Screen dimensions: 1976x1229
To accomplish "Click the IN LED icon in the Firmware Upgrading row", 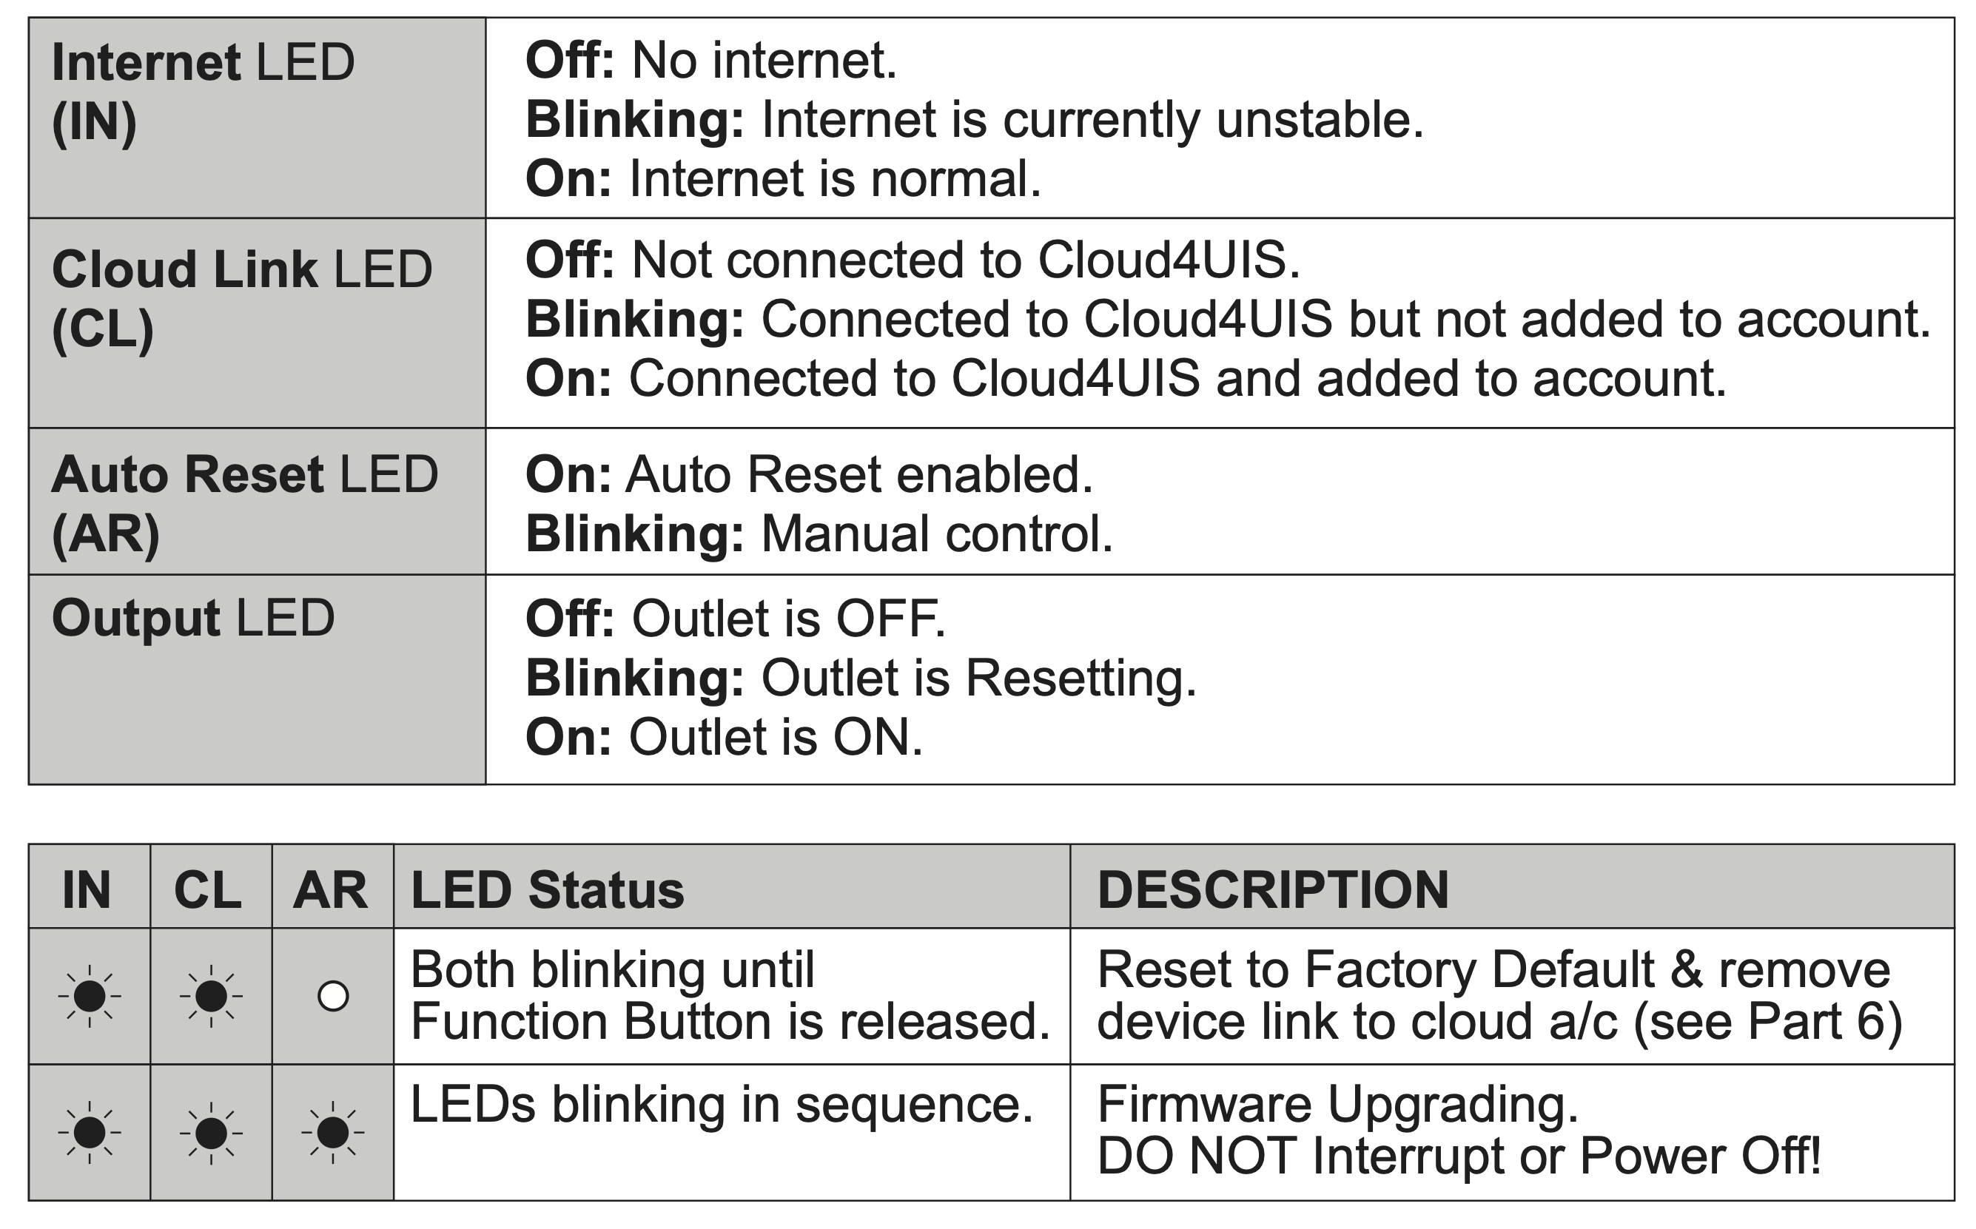I will point(90,1131).
